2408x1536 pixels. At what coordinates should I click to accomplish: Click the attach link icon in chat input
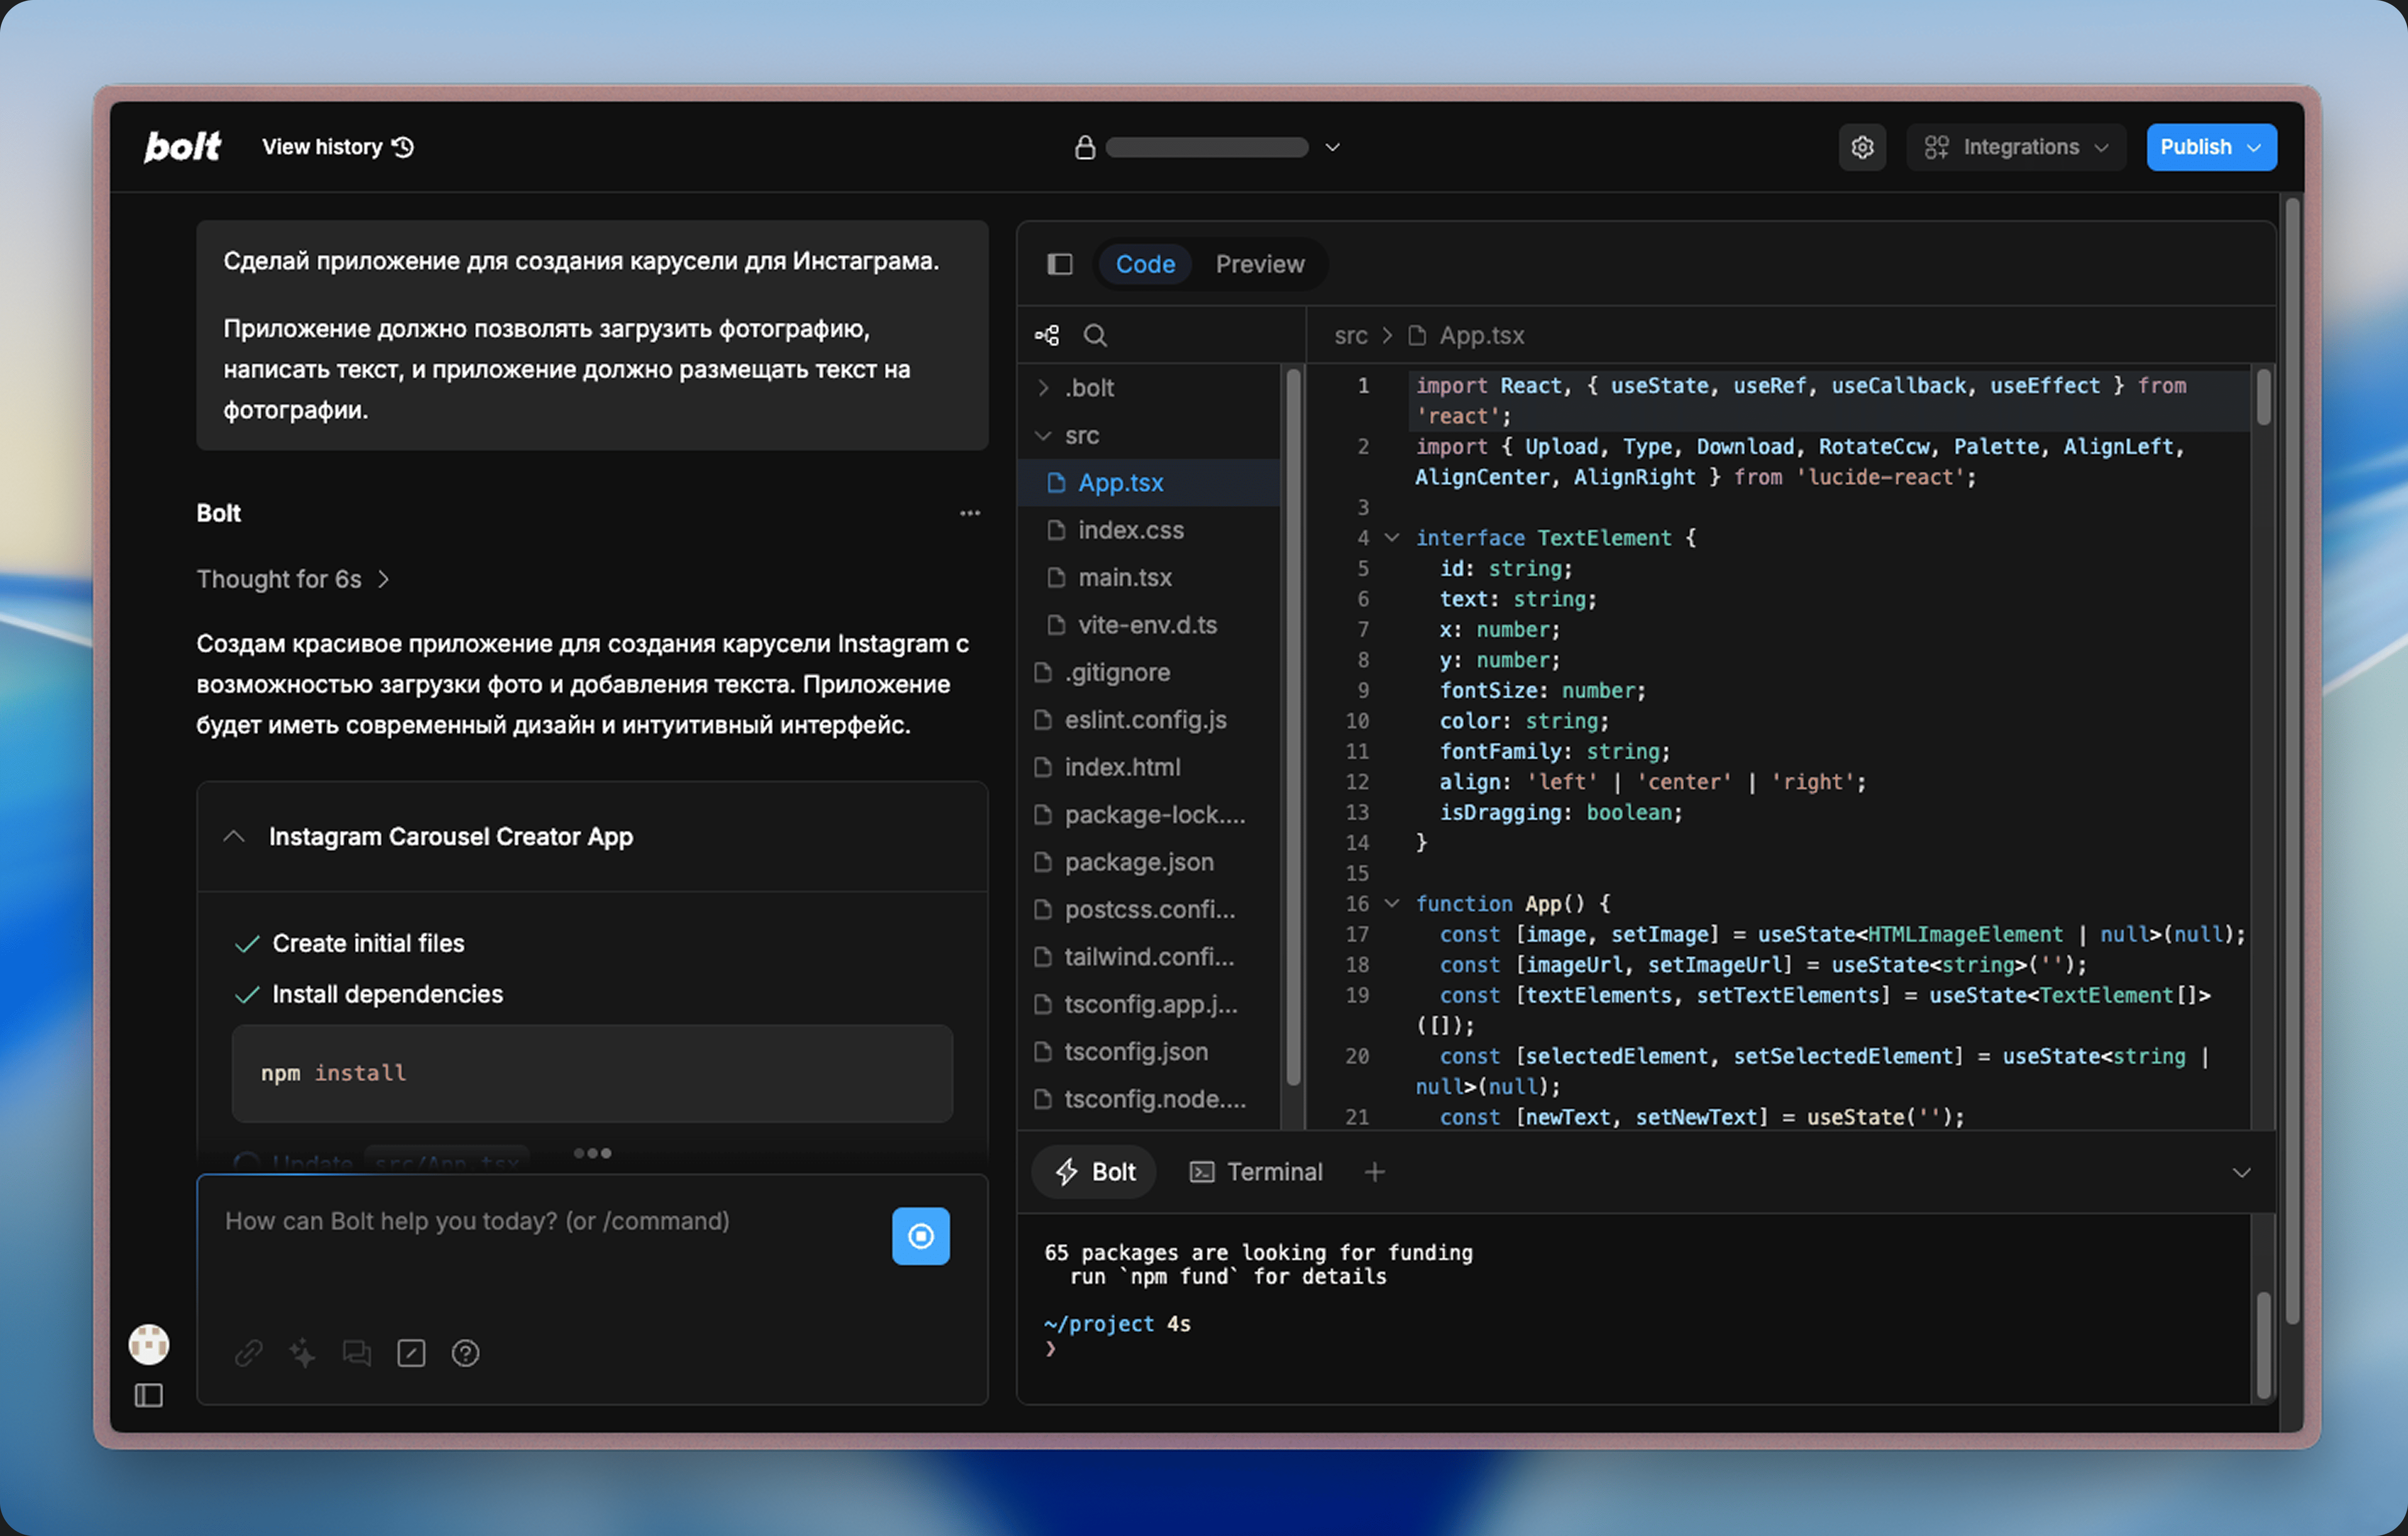click(x=248, y=1353)
